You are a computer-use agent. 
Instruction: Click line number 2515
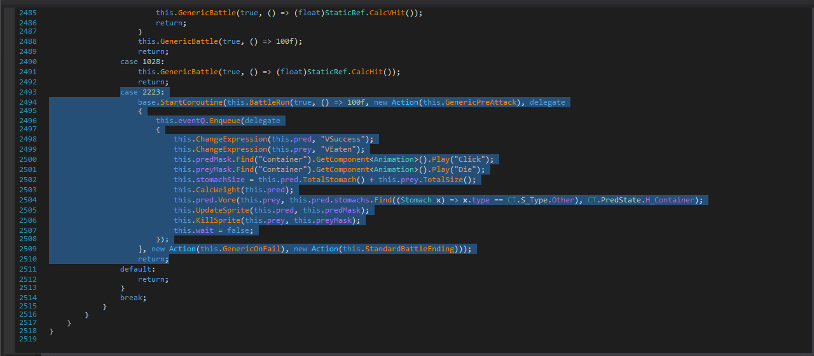pos(28,307)
